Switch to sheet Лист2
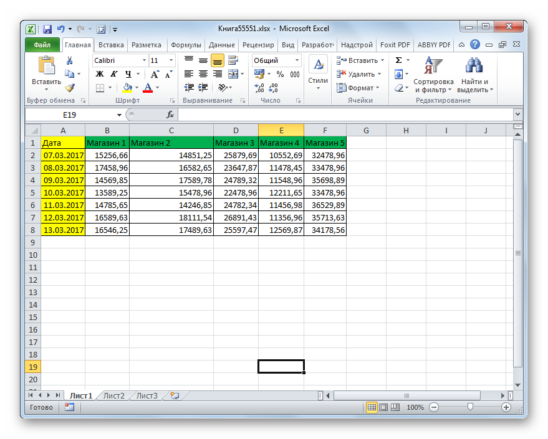The image size is (548, 439). (114, 396)
